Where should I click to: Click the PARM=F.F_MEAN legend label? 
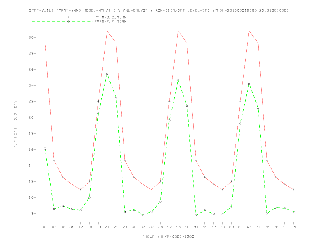tap(110, 21)
